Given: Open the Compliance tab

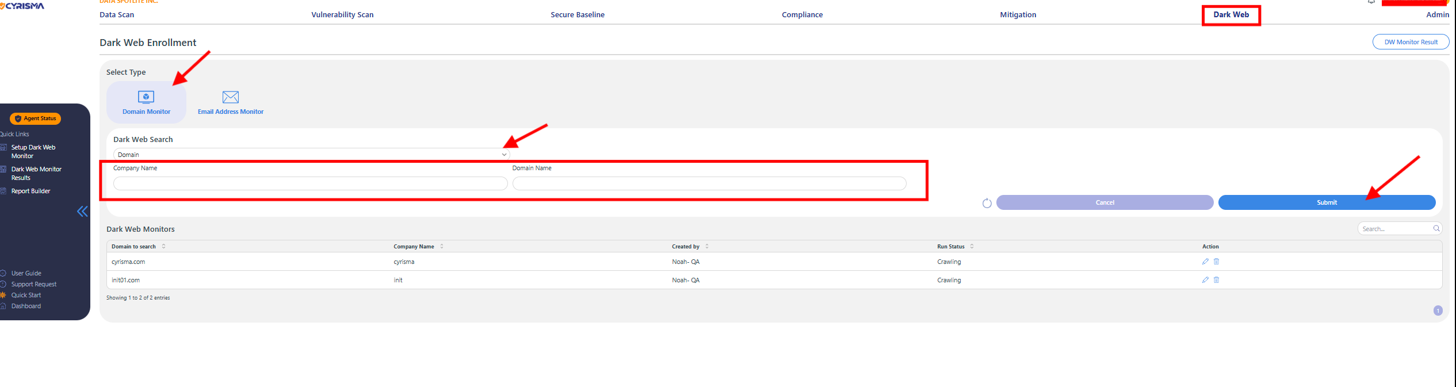Looking at the screenshot, I should (x=802, y=15).
